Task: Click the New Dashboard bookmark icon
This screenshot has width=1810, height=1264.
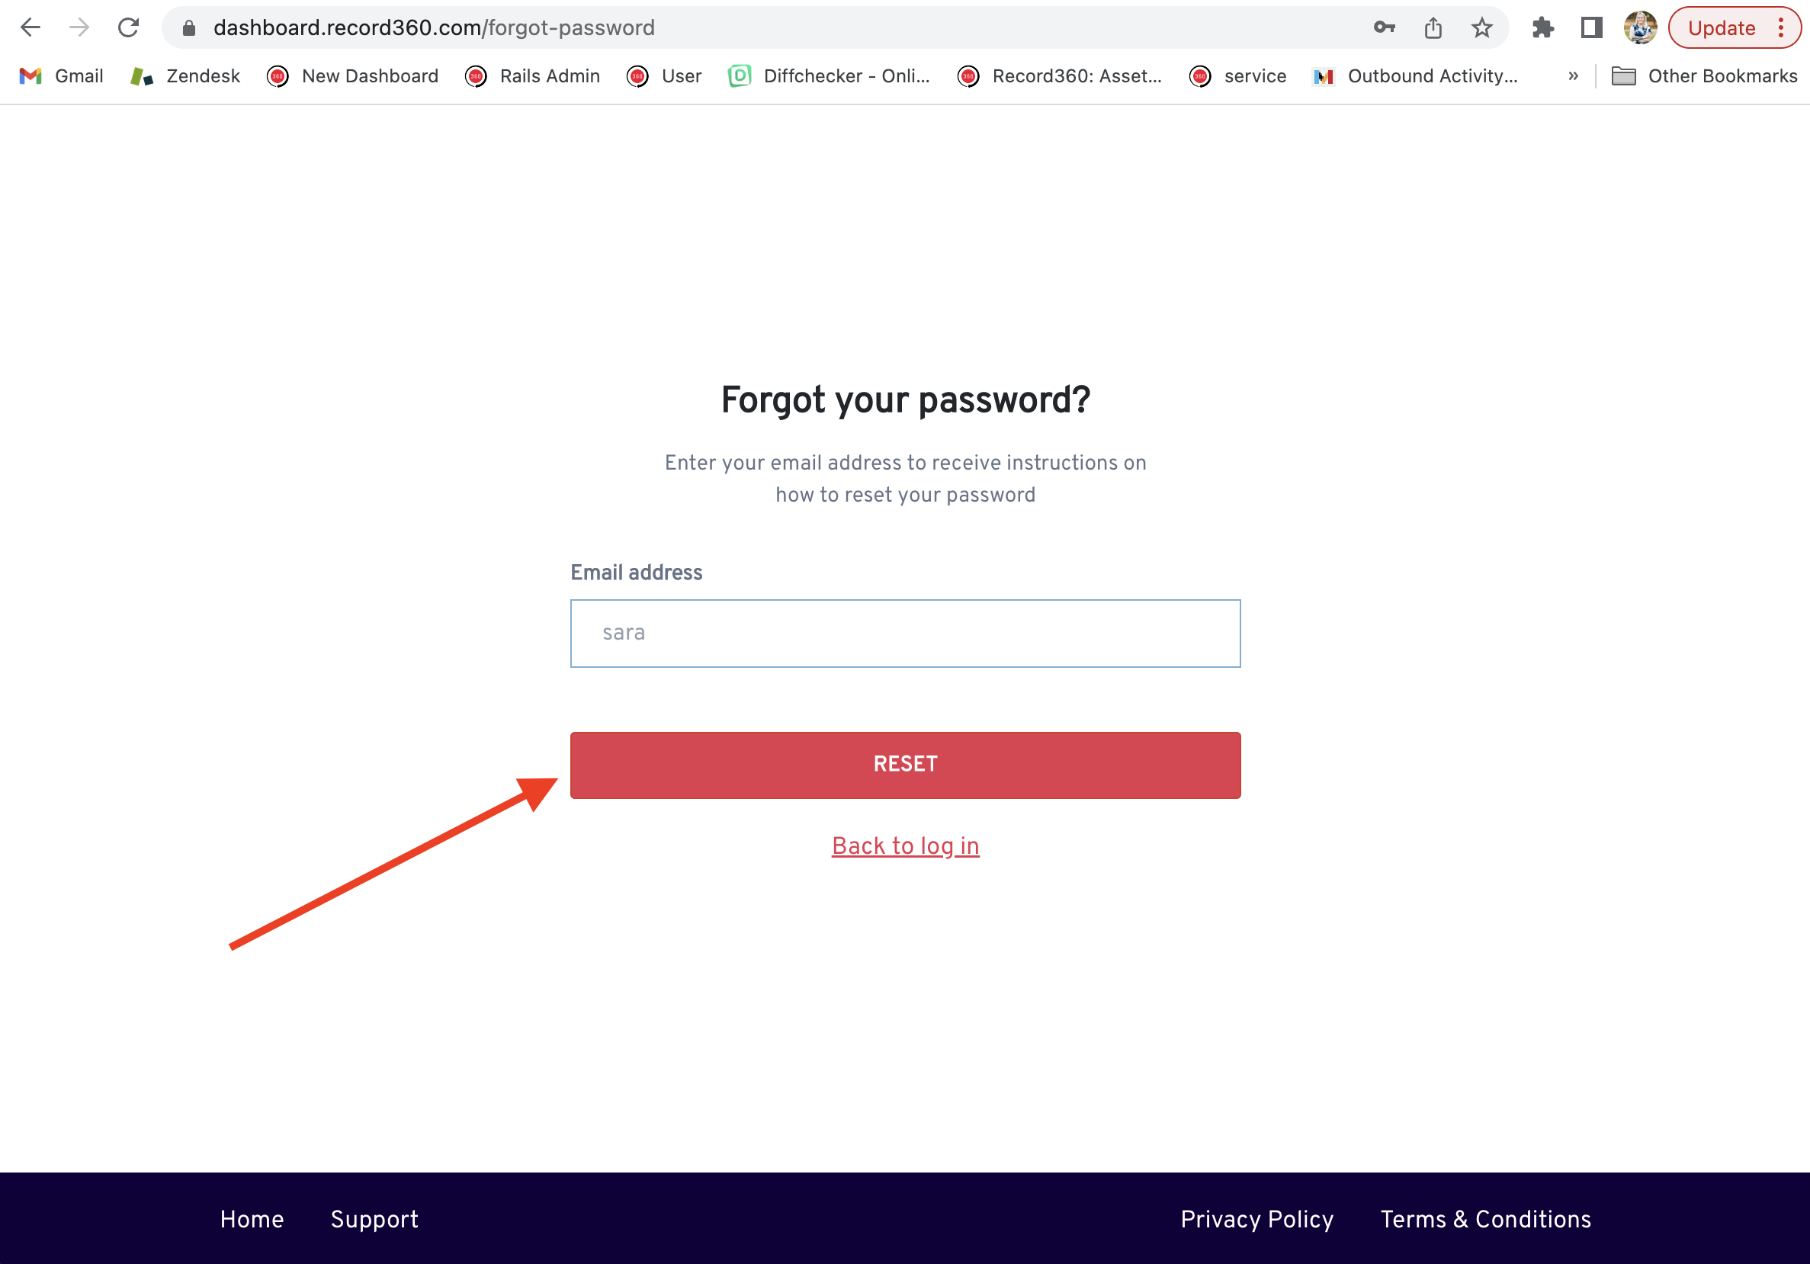Action: 278,74
